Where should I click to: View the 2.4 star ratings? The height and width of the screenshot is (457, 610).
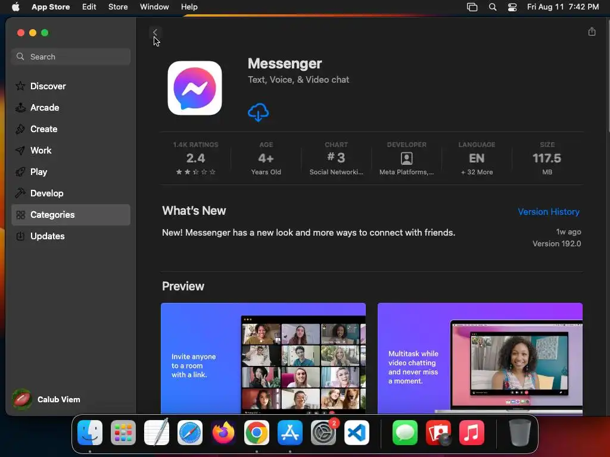195,158
